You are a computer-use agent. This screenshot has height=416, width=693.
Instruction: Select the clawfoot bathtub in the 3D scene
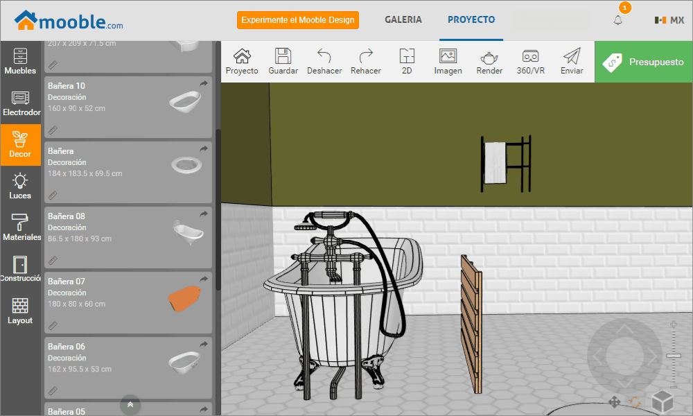tap(342, 305)
